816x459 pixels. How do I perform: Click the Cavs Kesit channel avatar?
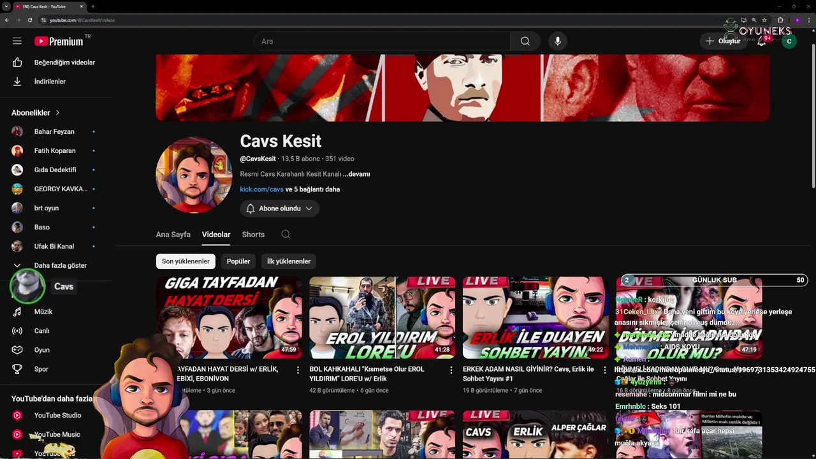[x=194, y=175]
